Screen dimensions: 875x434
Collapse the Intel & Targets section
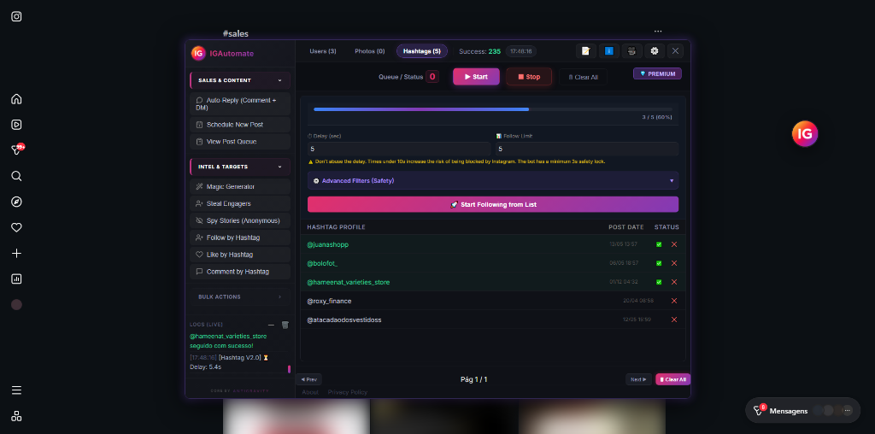pos(240,167)
